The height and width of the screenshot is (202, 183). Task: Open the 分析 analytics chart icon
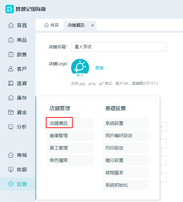[x=11, y=127]
